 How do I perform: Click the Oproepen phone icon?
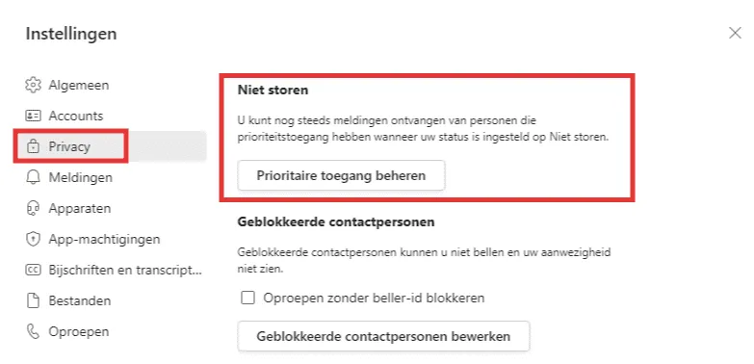pyautogui.click(x=33, y=331)
